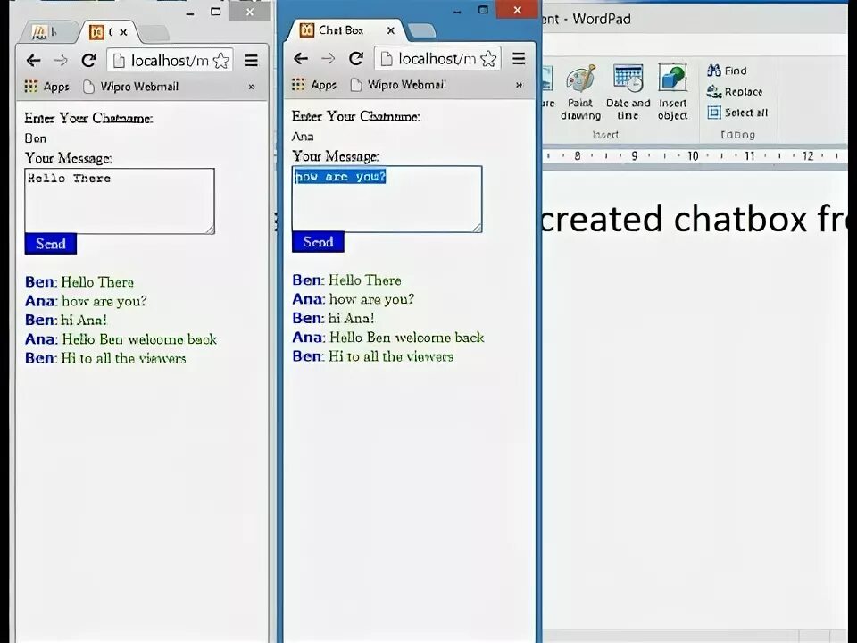This screenshot has width=857, height=643.
Task: Click chatname Ben in the left window
Action: click(36, 138)
